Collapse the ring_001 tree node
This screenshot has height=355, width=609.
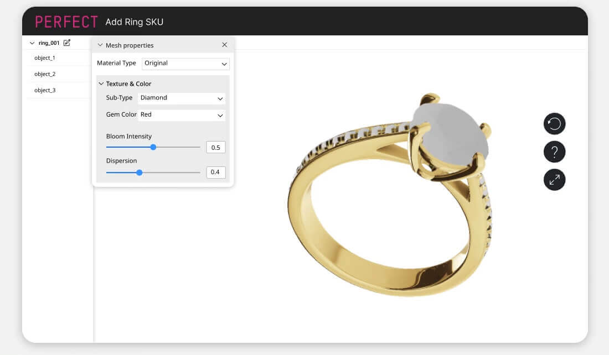[32, 43]
